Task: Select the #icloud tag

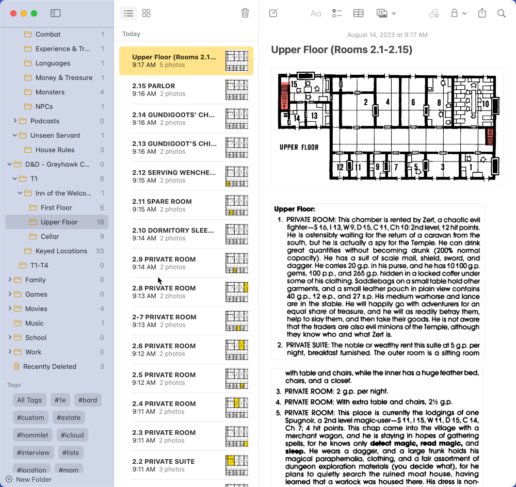Action: pos(72,435)
